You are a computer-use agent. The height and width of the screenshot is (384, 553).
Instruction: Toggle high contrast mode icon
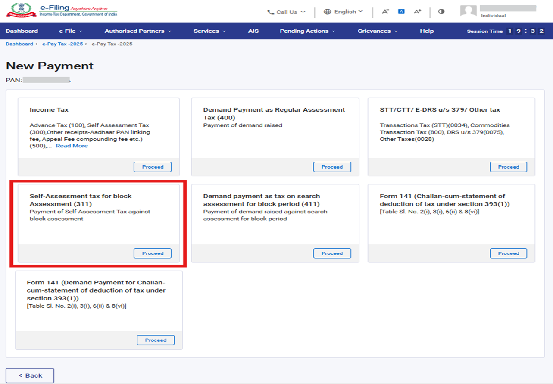[441, 12]
